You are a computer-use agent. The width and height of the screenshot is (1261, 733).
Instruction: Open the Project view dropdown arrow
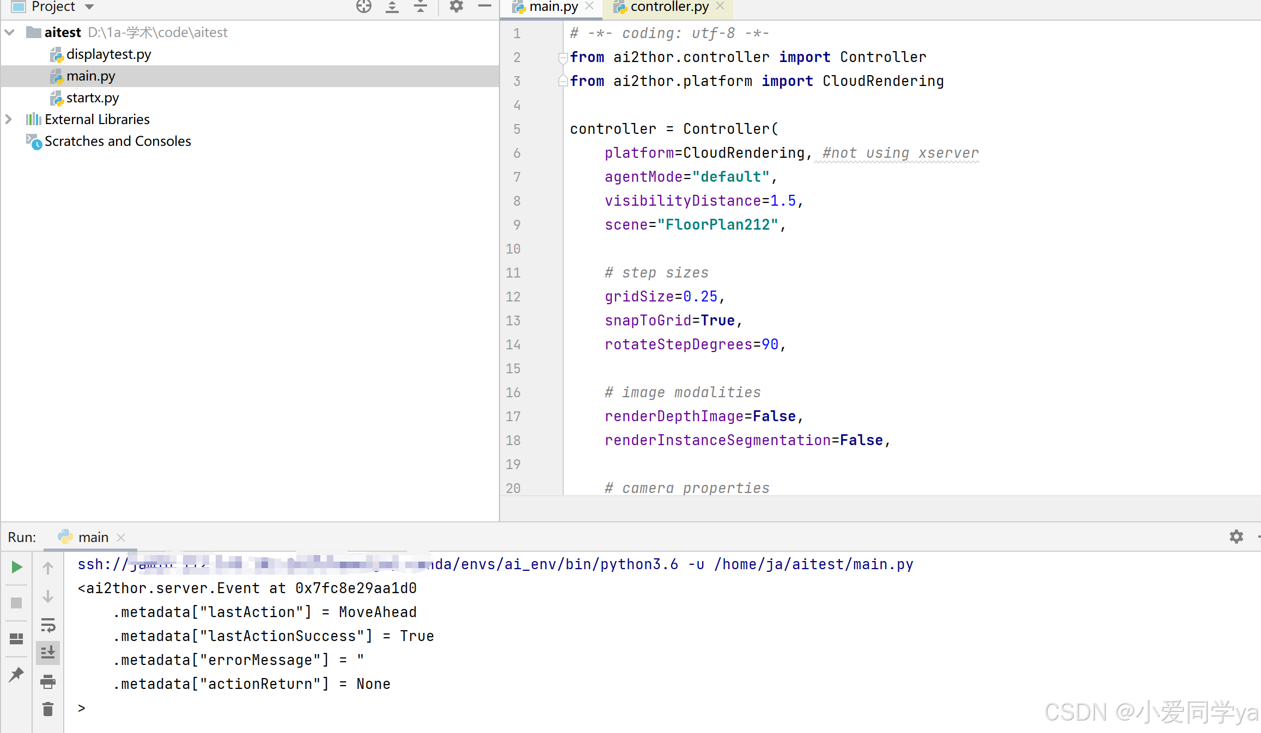tap(90, 7)
